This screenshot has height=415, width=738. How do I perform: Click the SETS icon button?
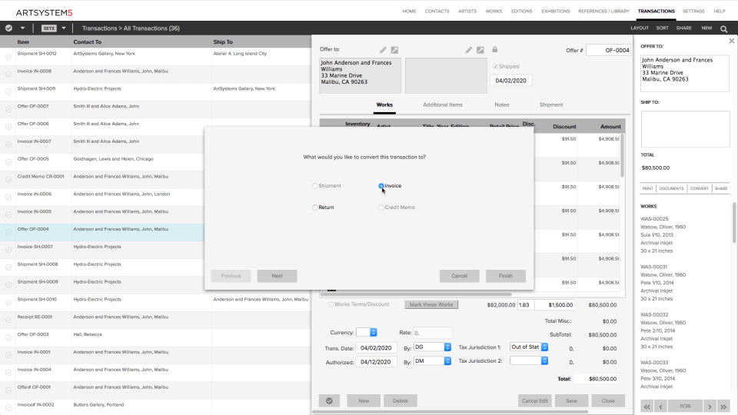point(49,28)
